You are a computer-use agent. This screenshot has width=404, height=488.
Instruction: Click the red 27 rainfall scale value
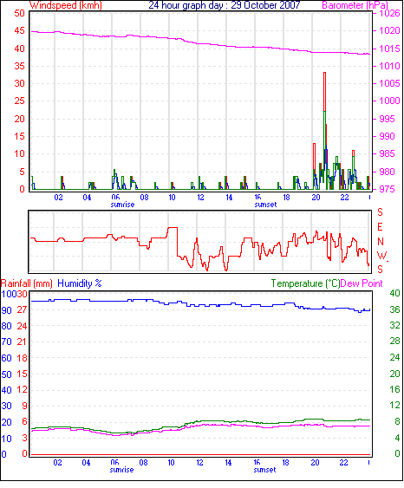pyautogui.click(x=23, y=310)
